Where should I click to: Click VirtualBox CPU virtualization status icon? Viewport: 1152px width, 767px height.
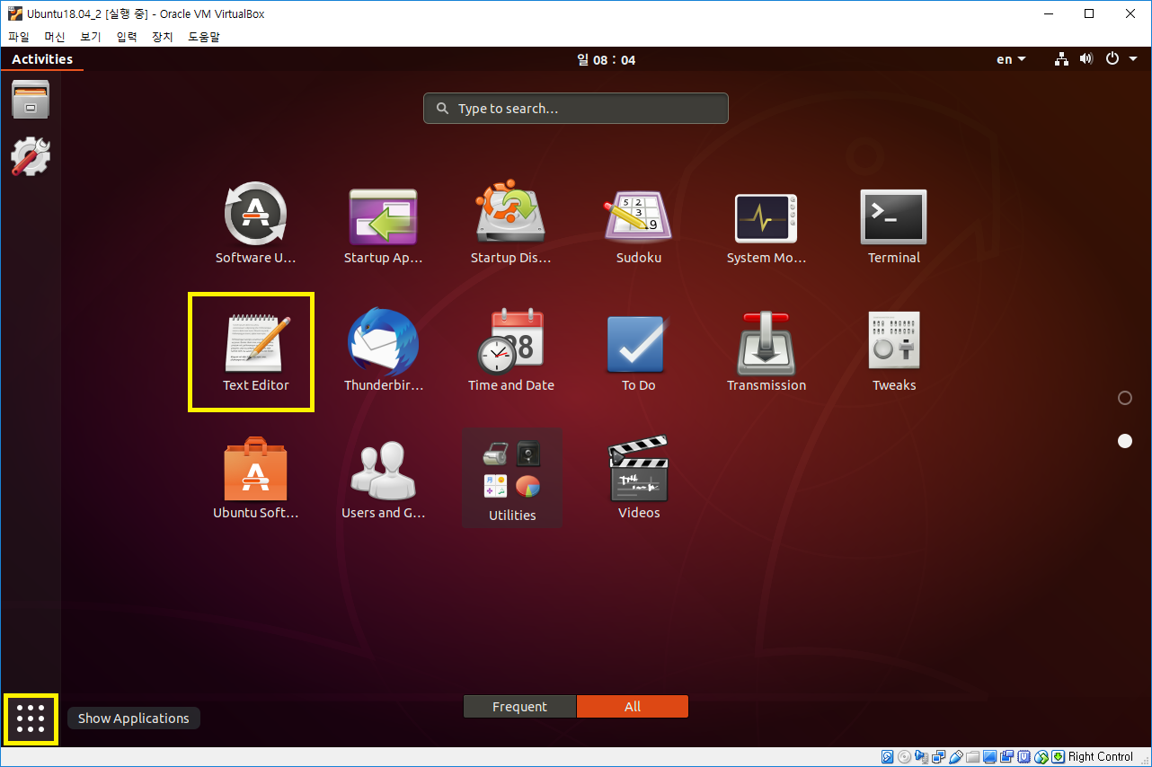[1024, 757]
